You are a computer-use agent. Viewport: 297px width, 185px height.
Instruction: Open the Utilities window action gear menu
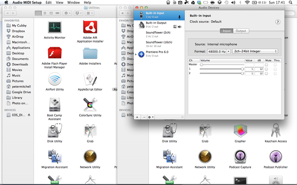(67, 13)
